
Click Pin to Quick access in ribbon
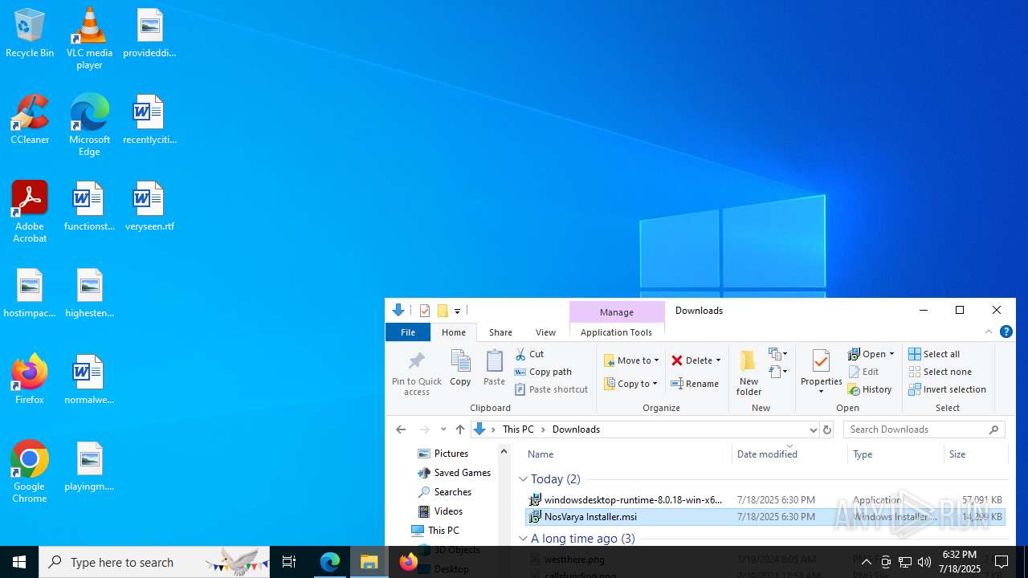coord(417,373)
